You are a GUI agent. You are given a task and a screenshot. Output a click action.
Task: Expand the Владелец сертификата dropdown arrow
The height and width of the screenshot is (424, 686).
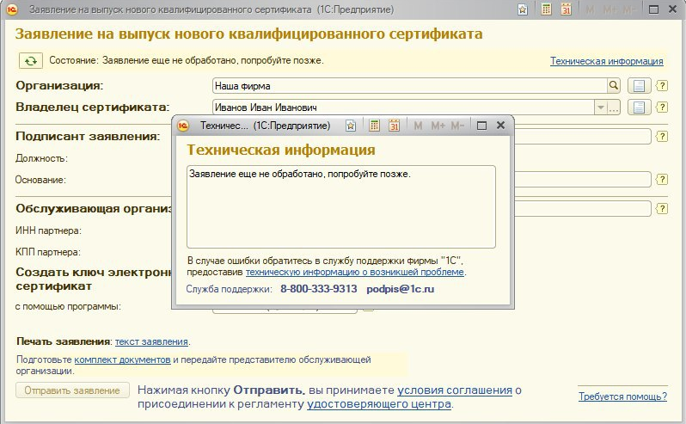coord(600,108)
